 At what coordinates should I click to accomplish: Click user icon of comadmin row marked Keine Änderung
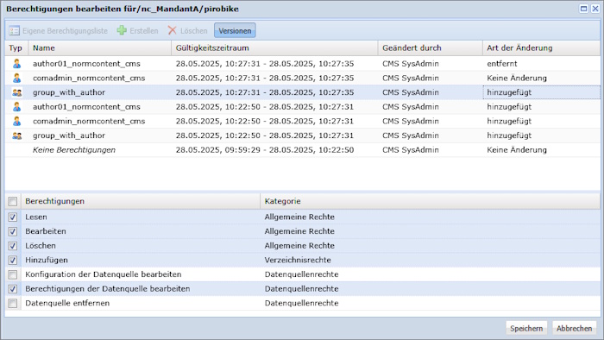[16, 78]
